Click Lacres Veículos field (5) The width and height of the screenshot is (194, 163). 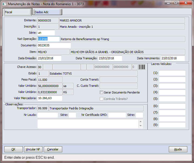pos(172,99)
